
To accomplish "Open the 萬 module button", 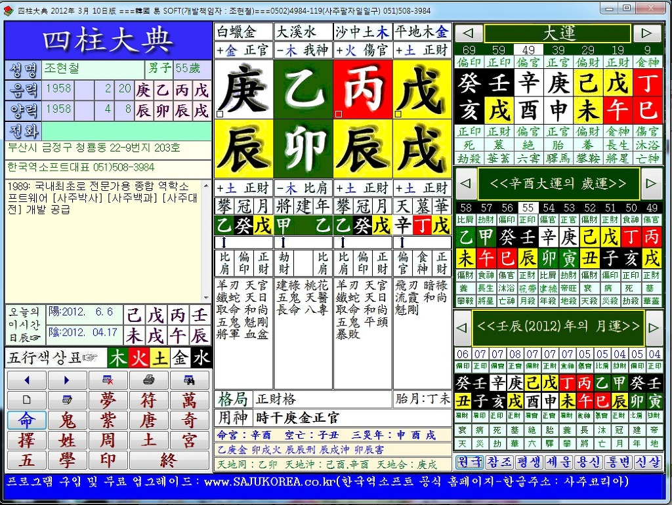I will (x=190, y=400).
